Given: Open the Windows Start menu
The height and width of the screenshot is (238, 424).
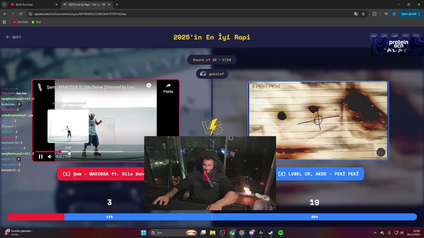Looking at the screenshot, I should [143, 233].
